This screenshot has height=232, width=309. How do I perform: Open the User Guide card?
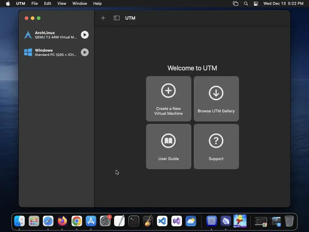(168, 147)
